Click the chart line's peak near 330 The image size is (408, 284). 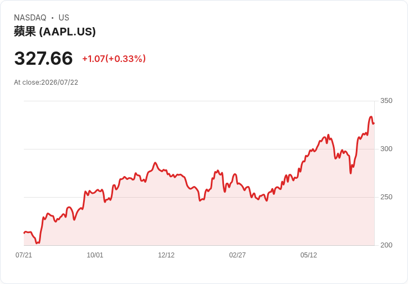click(x=371, y=117)
